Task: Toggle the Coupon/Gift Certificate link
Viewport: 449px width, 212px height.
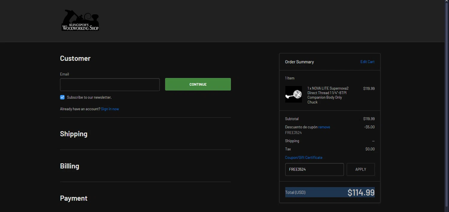Action: point(304,157)
